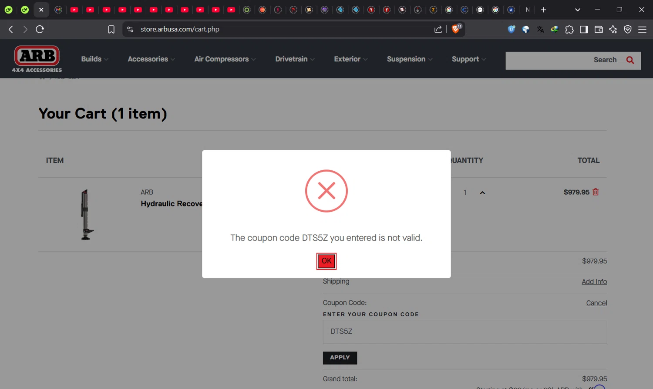Expand the Builds menu

94,59
